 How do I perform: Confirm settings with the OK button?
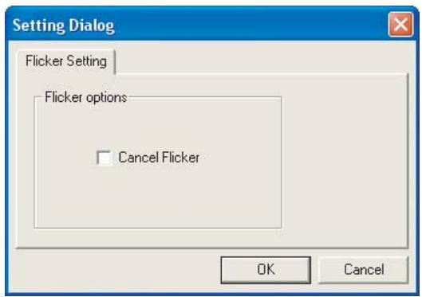pos(266,270)
